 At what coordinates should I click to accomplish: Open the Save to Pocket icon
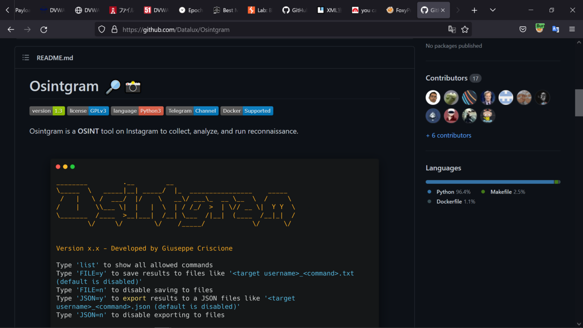coord(523,30)
